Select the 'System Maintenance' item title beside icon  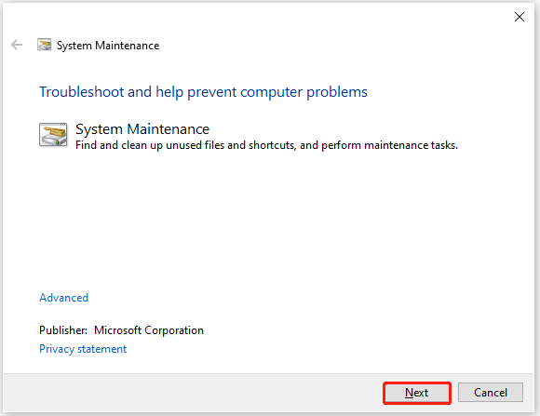[142, 129]
